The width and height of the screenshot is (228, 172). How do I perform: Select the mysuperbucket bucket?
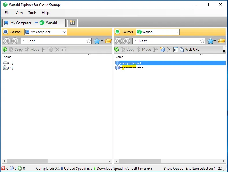(131, 63)
